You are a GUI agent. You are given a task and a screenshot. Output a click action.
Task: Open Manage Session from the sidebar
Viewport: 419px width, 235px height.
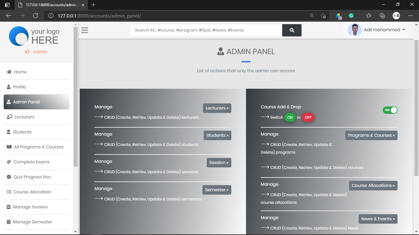click(37, 207)
